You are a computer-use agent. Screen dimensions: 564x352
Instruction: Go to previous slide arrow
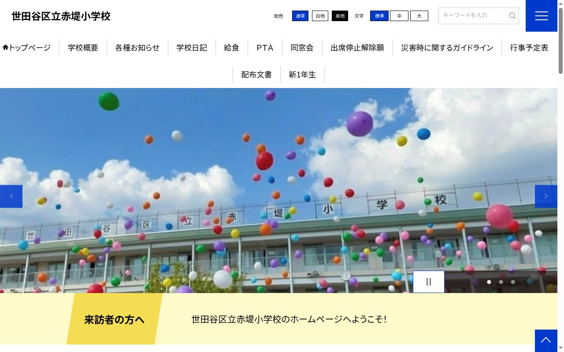click(11, 196)
